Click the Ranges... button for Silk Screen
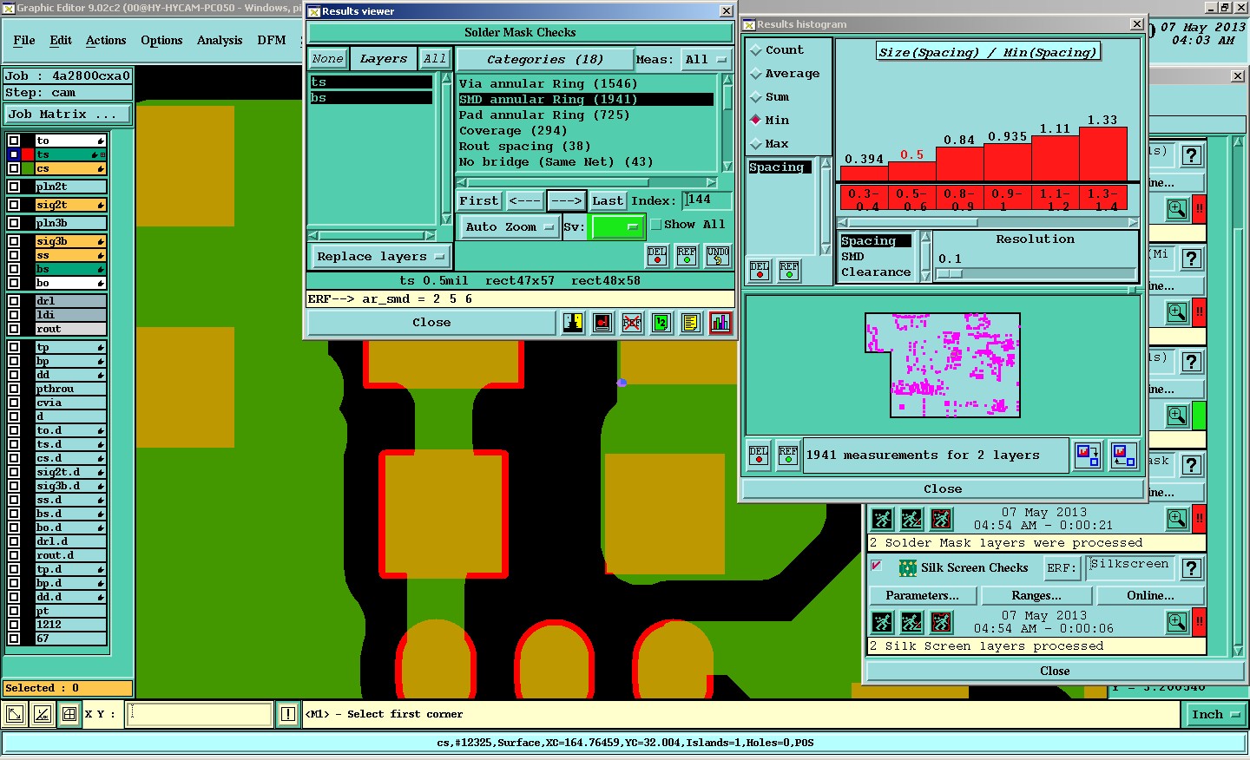 [1036, 596]
